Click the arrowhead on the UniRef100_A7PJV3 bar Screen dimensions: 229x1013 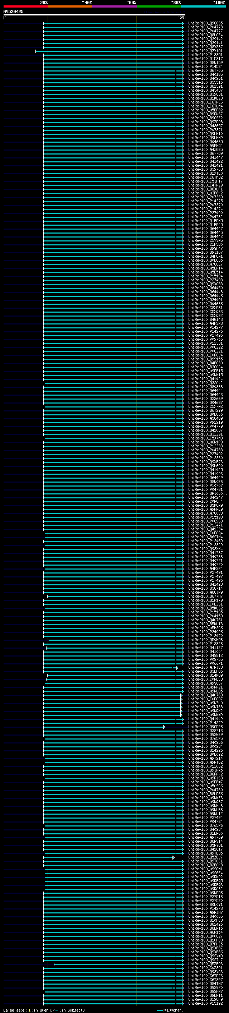177,667
